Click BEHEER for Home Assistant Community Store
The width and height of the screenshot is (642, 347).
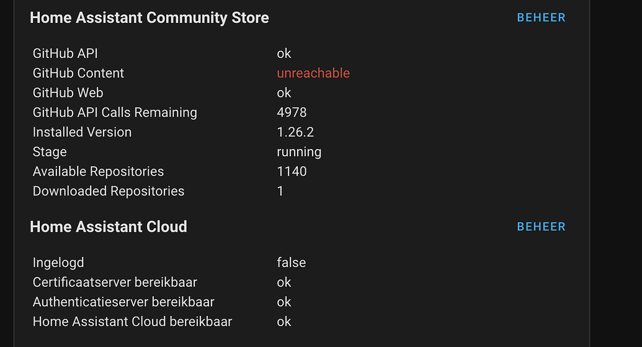541,17
